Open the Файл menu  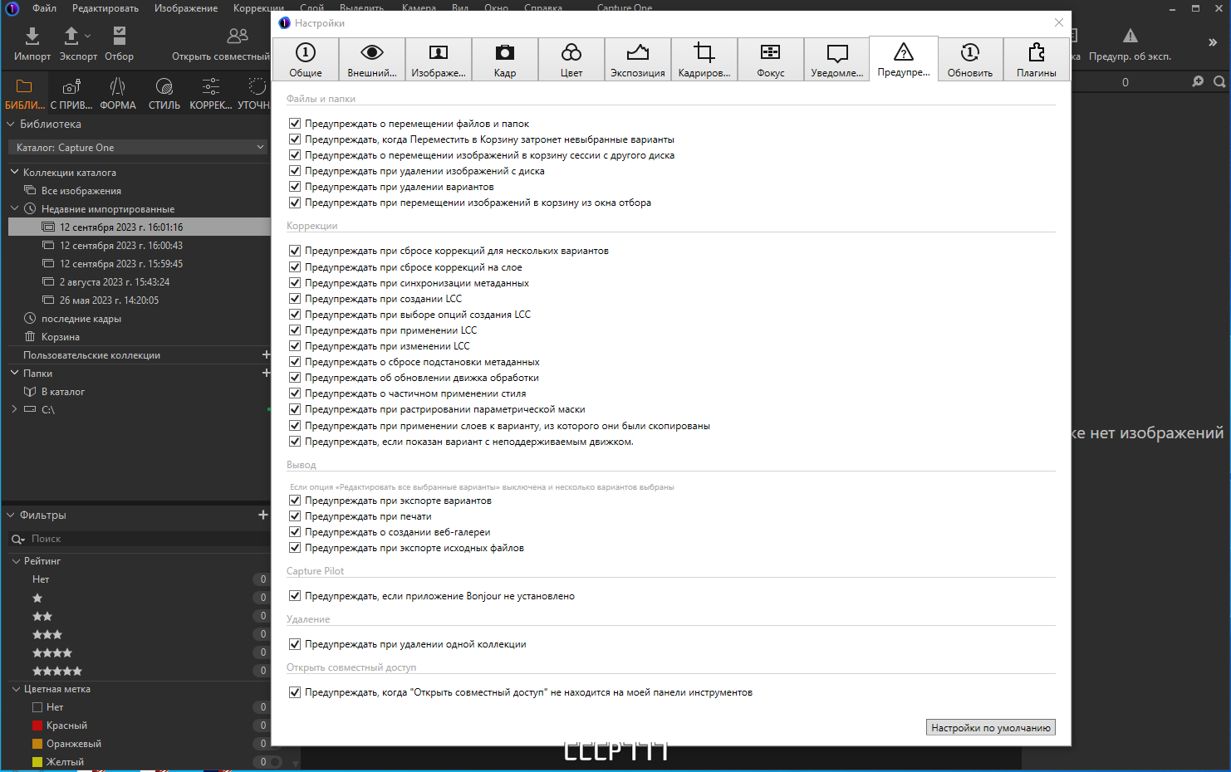click(x=45, y=7)
